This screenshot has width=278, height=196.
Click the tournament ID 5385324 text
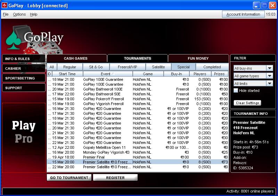(x=243, y=168)
